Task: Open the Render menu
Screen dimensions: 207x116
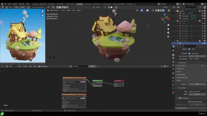Action: pos(15,4)
